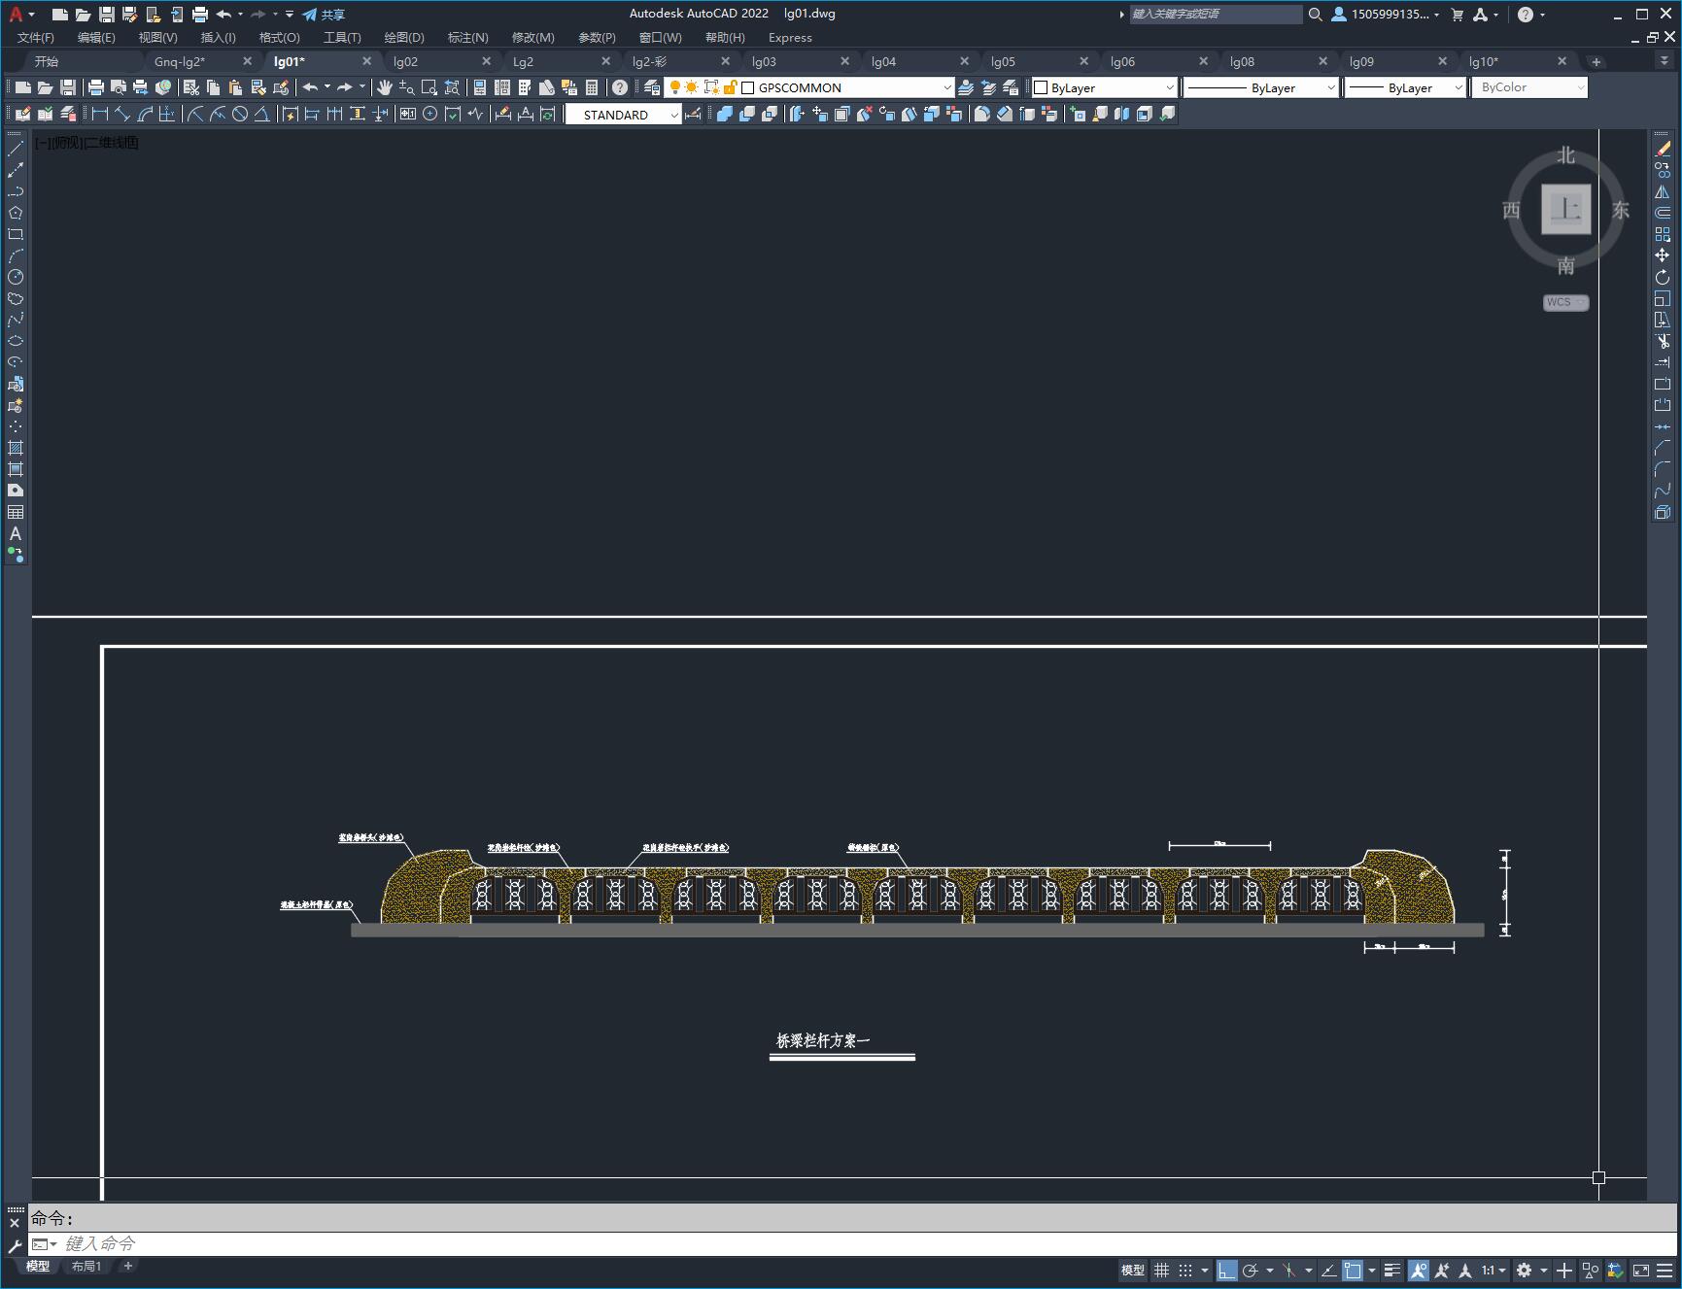Toggle snap mode in status bar
This screenshot has width=1682, height=1289.
[1185, 1271]
